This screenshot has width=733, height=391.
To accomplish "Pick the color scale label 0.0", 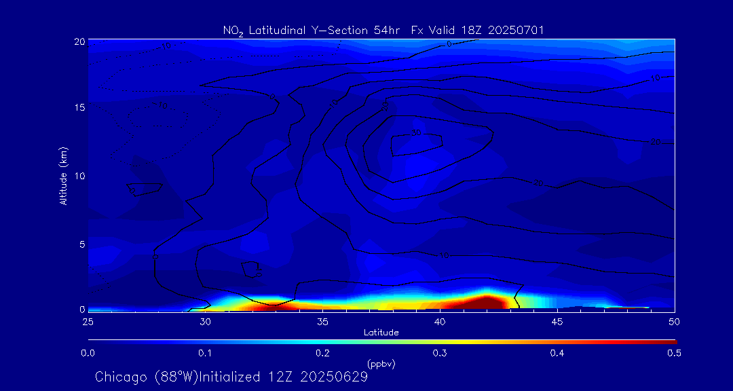I will click(88, 354).
